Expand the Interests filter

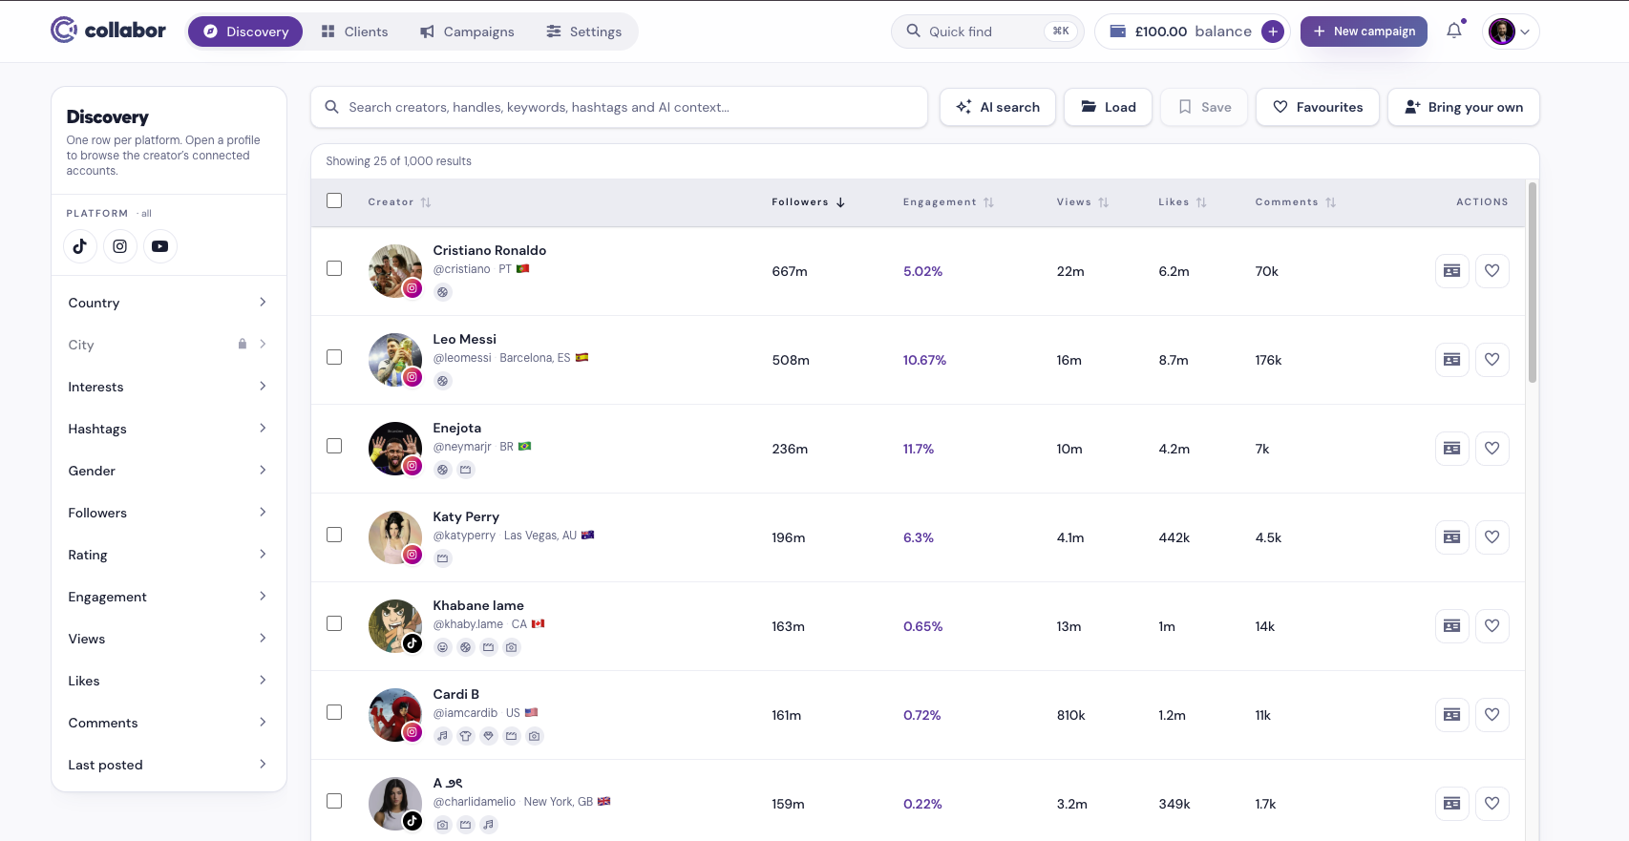pos(168,387)
